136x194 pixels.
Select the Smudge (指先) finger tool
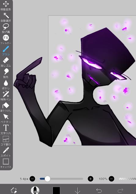(x=6, y=73)
